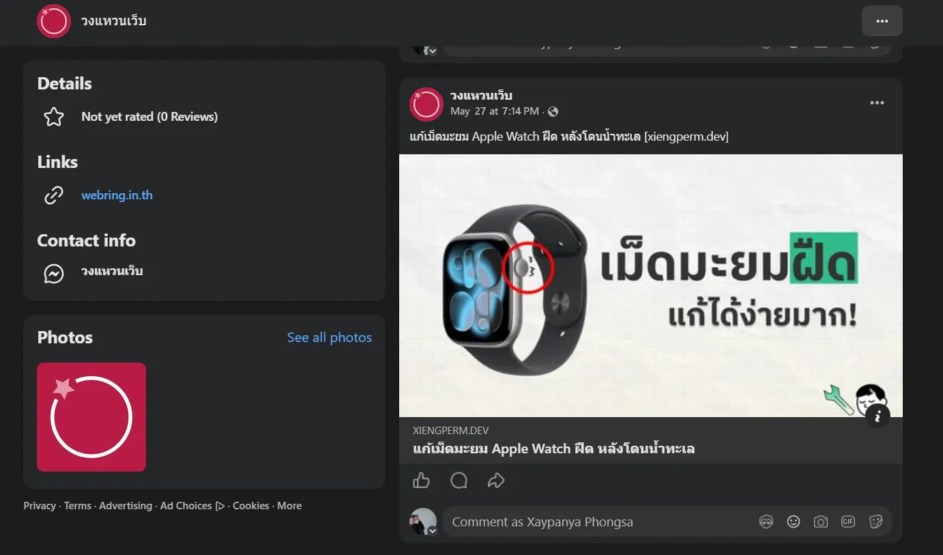Screen dimensions: 943x555
Task: Open the link info 'i' icon on preview
Action: click(x=877, y=416)
